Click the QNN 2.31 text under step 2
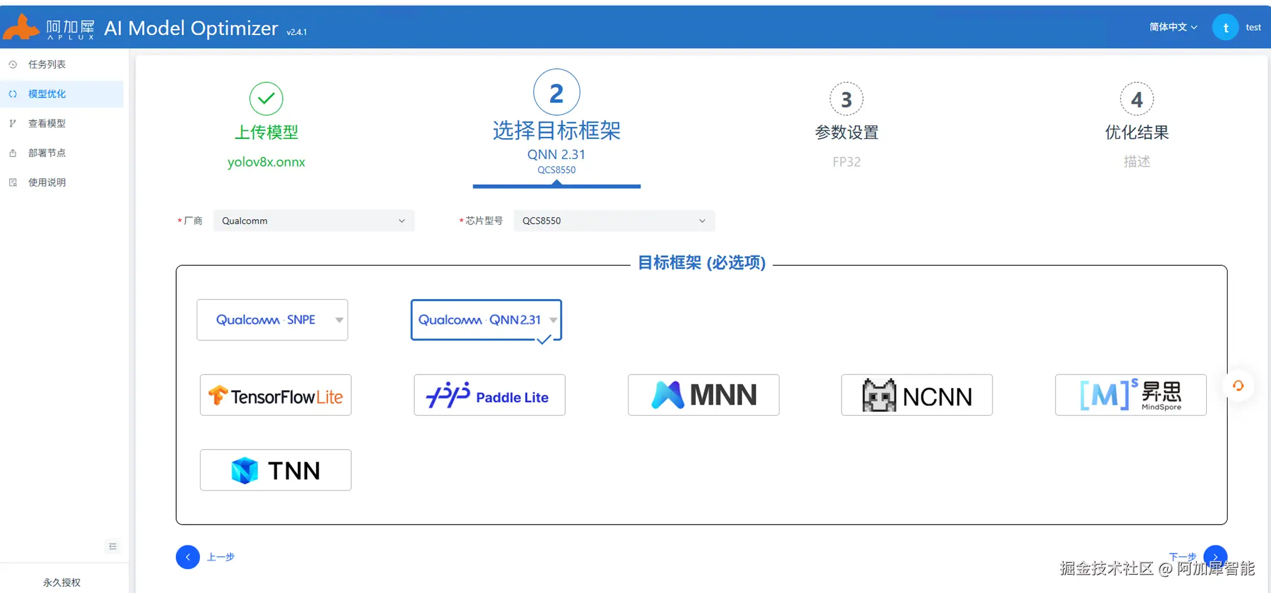Image resolution: width=1271 pixels, height=593 pixels. pyautogui.click(x=556, y=155)
